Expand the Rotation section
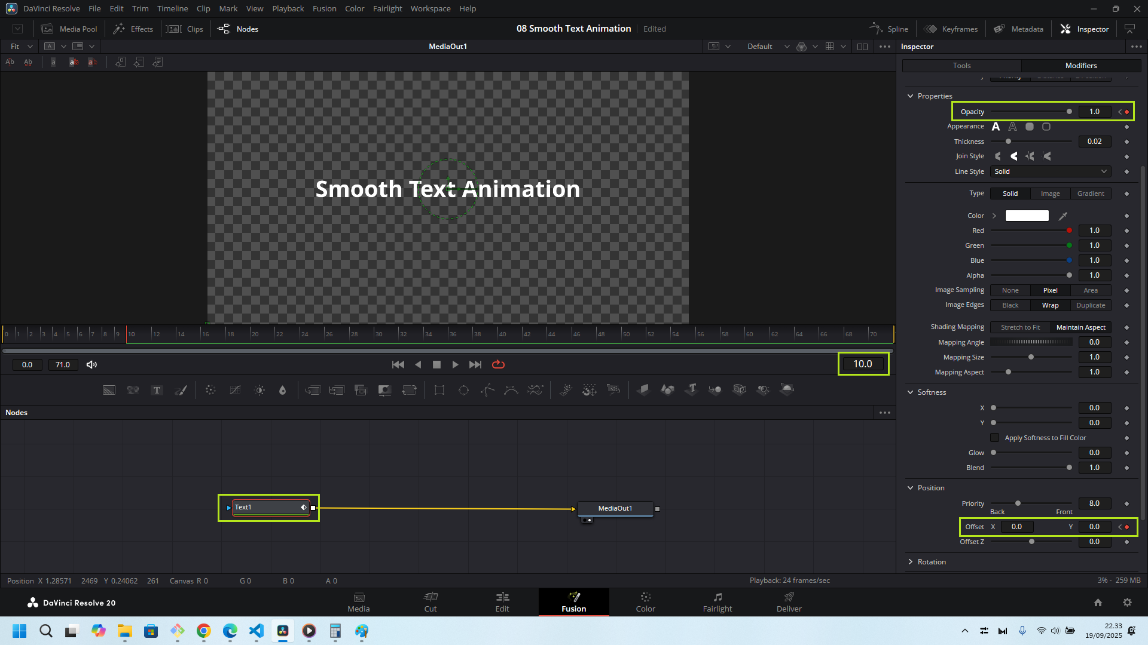The image size is (1148, 645). [x=911, y=562]
